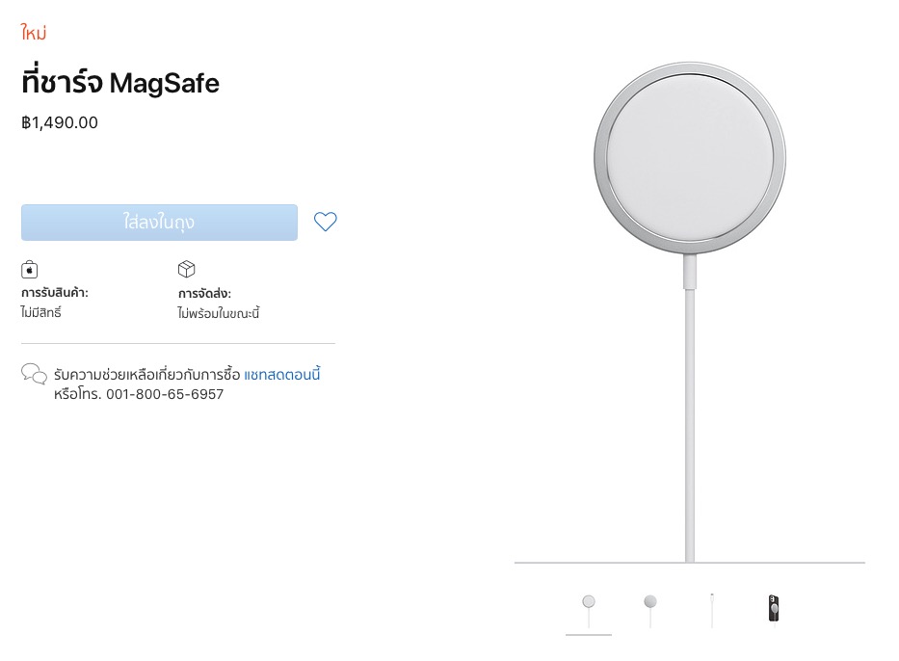
Task: Click the delivery box icon
Action: tap(187, 270)
